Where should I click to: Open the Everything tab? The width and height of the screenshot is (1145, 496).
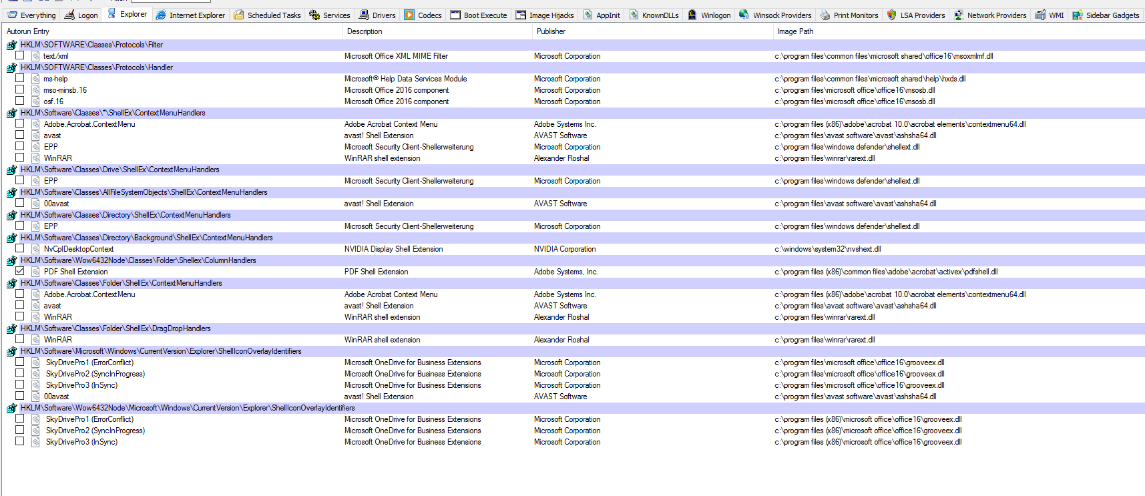click(31, 15)
